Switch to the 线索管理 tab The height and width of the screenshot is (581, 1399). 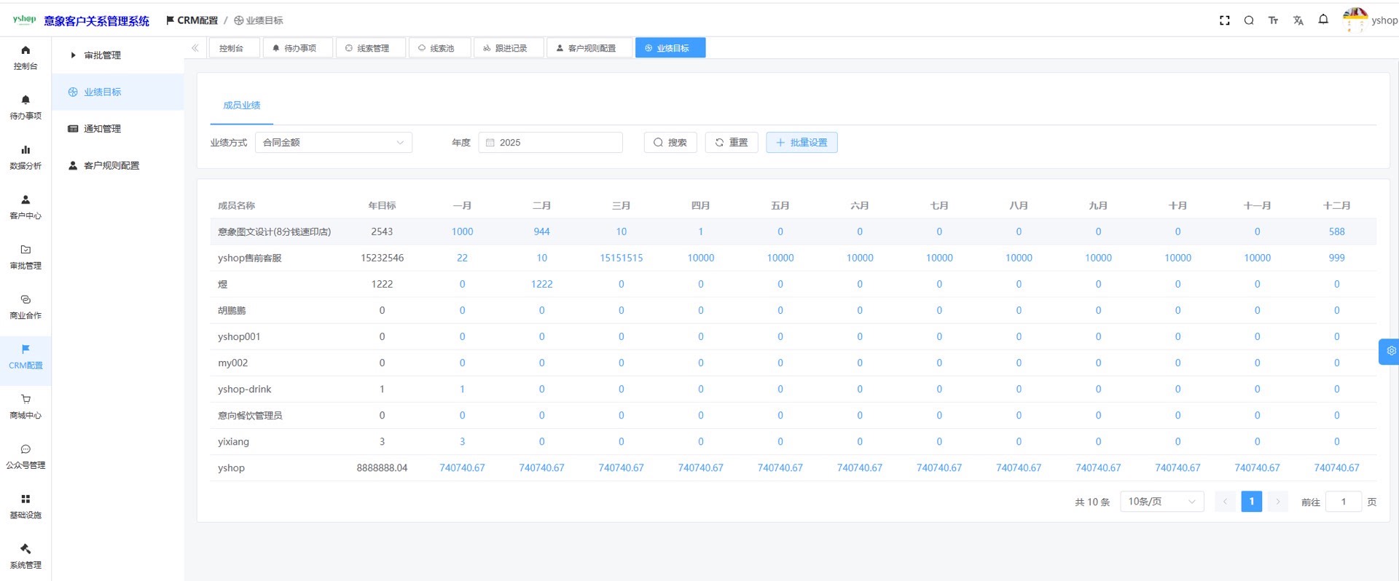[370, 48]
